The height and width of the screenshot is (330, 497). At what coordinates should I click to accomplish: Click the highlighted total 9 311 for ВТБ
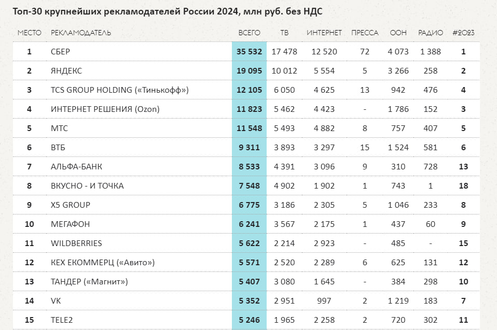point(249,148)
